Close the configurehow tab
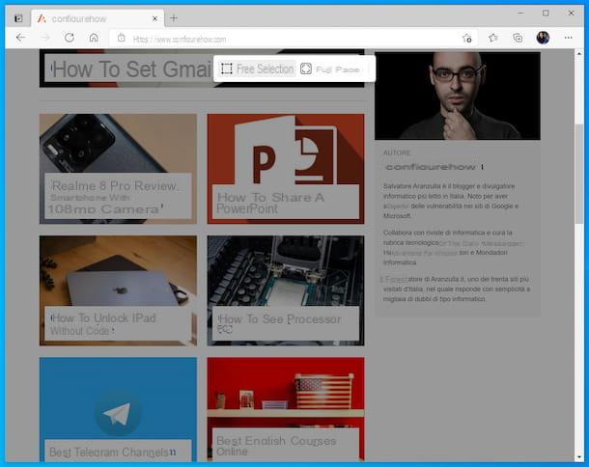 [154, 18]
